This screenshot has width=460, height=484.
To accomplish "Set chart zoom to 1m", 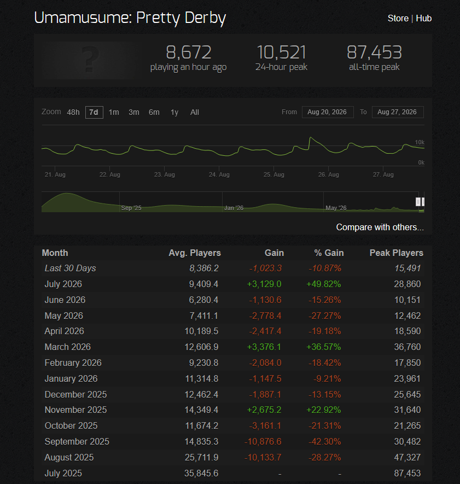I will point(114,112).
